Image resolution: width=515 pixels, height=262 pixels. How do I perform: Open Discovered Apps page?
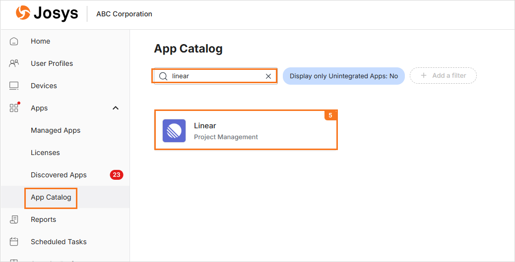[x=59, y=175]
